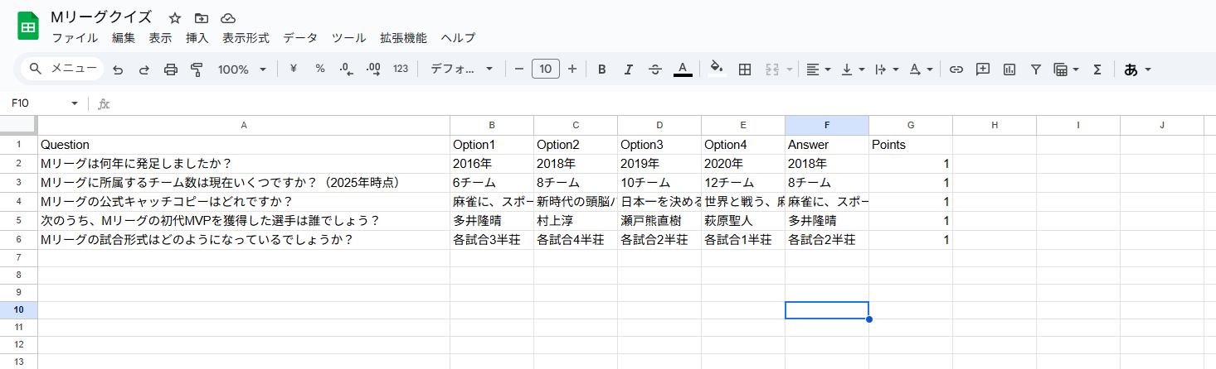
Task: Select the cell containing 12チーム
Action: (743, 183)
